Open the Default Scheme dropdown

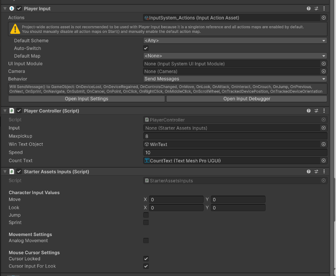pos(235,40)
